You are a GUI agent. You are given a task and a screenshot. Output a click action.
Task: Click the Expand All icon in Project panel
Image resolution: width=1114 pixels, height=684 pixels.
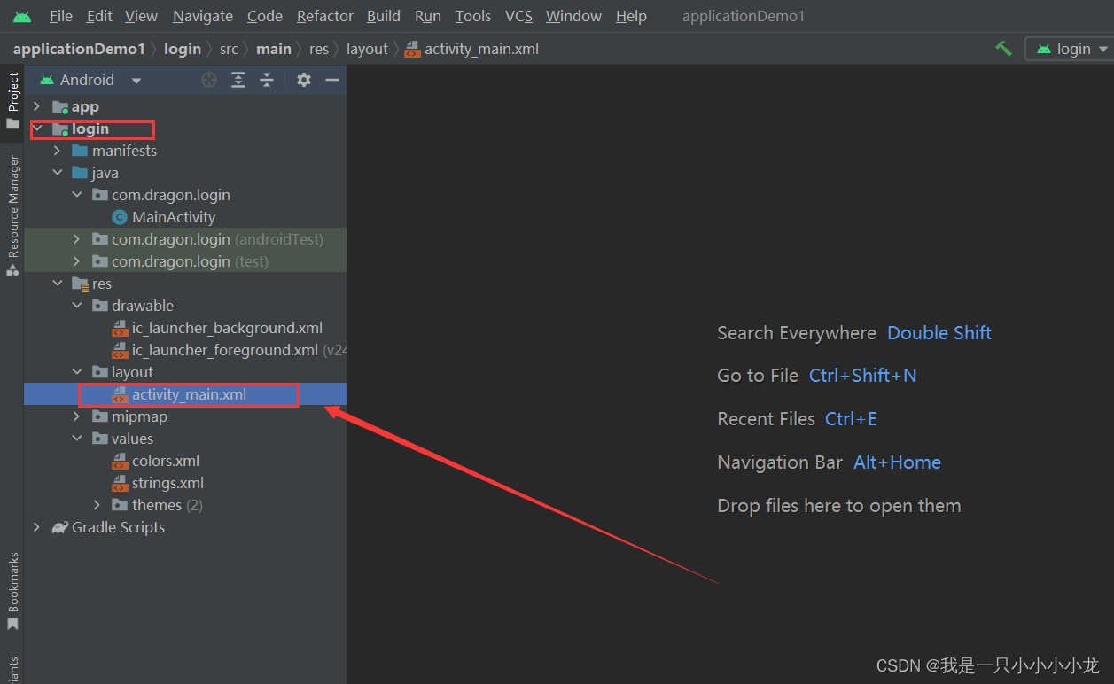(238, 80)
